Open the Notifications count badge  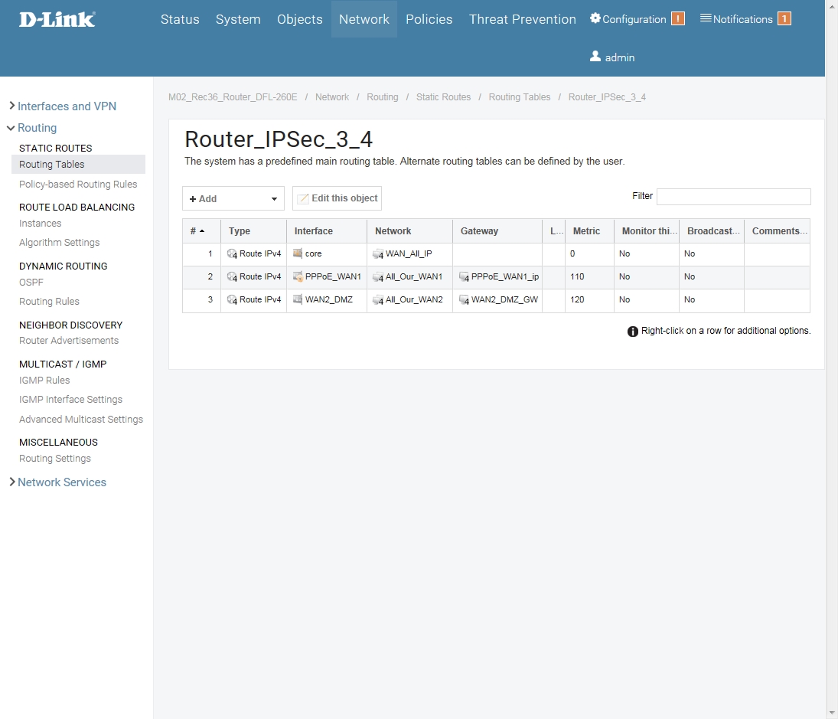point(784,18)
